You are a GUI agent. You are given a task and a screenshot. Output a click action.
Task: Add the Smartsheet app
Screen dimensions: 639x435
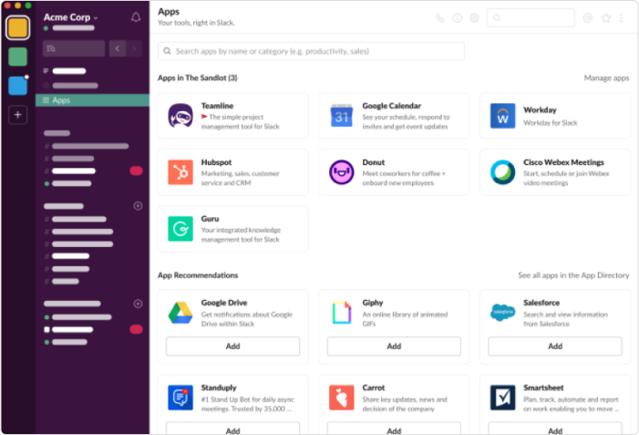tap(555, 428)
